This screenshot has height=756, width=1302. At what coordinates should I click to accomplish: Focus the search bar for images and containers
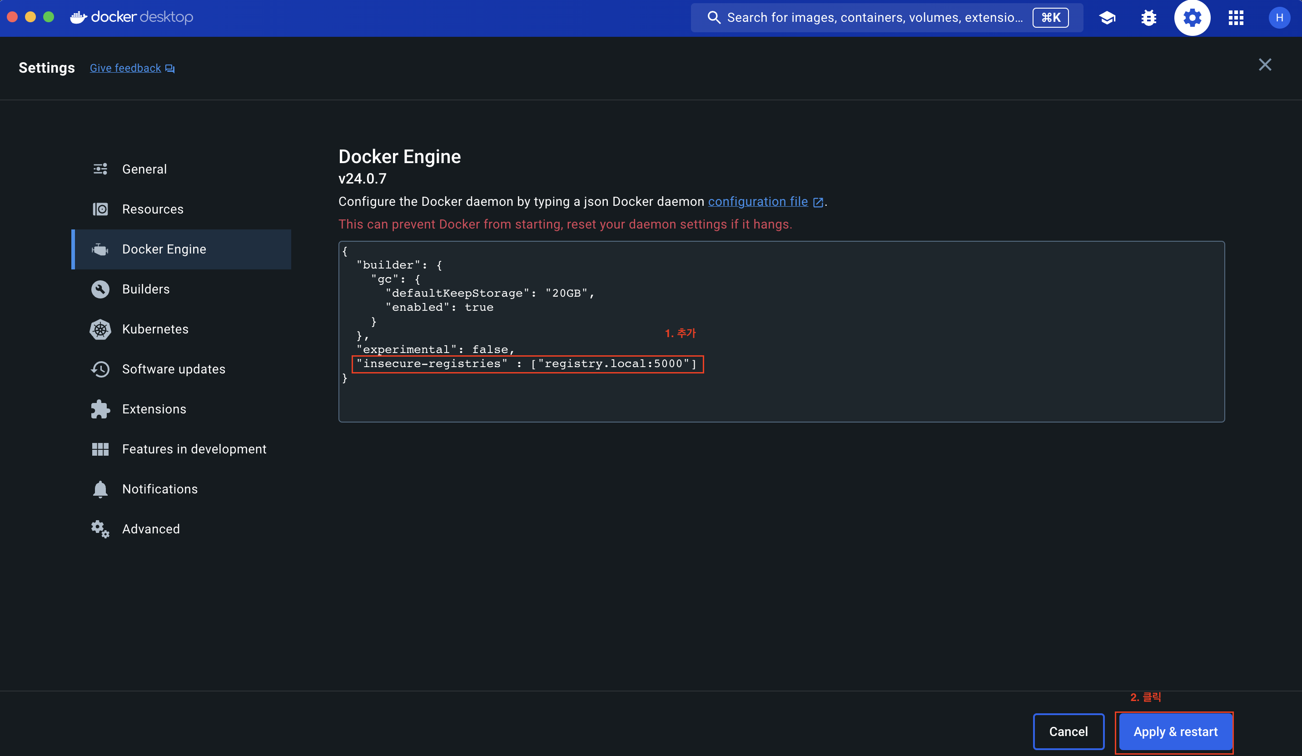click(874, 18)
